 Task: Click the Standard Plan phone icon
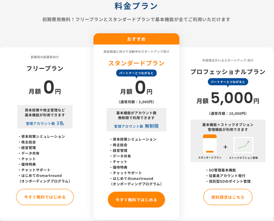pyautogui.click(x=210, y=144)
